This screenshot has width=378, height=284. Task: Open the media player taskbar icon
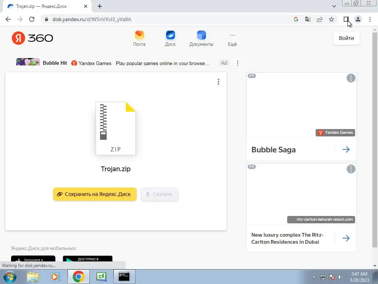pyautogui.click(x=55, y=277)
